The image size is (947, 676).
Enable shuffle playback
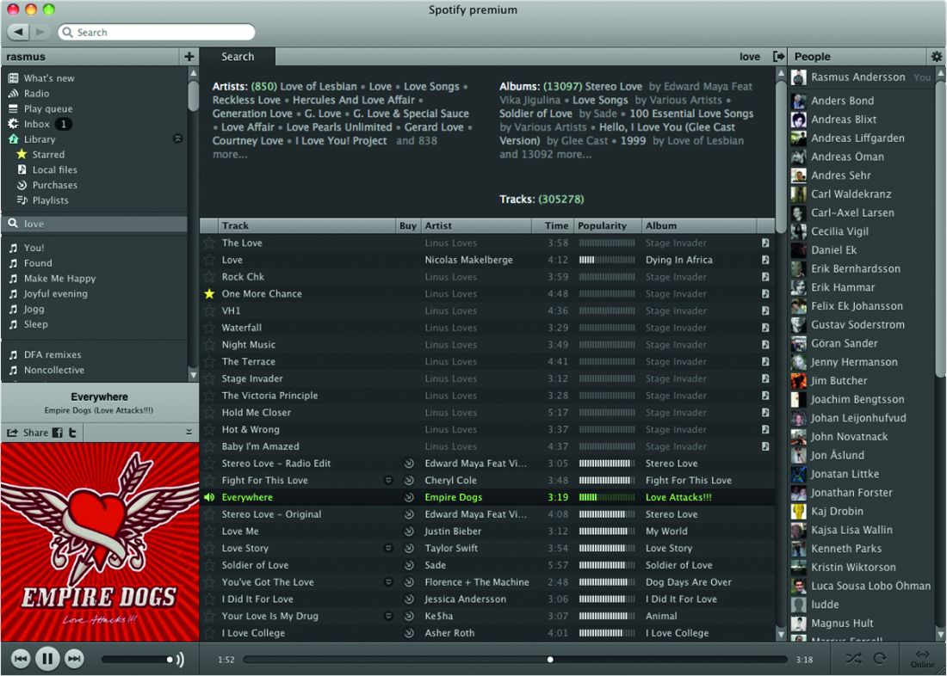coord(852,659)
